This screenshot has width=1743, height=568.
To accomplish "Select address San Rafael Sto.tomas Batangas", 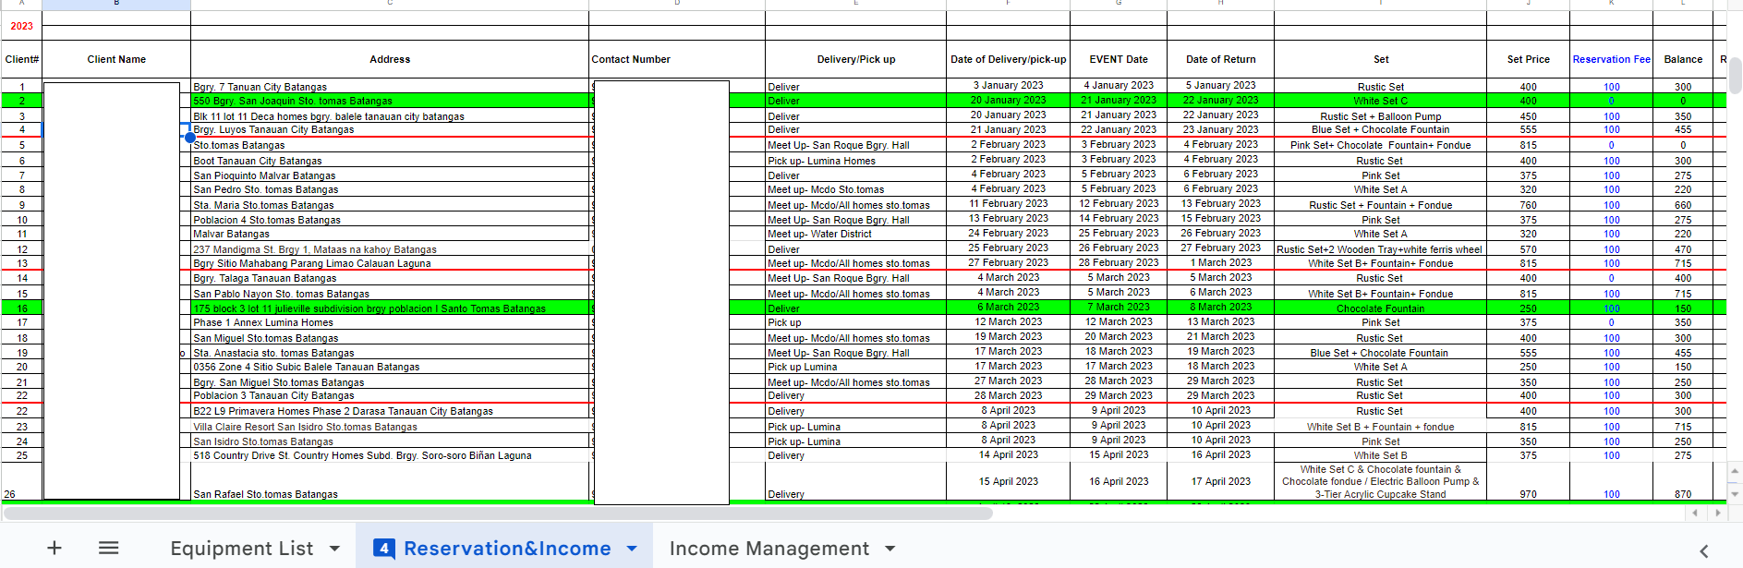I will click(x=390, y=481).
